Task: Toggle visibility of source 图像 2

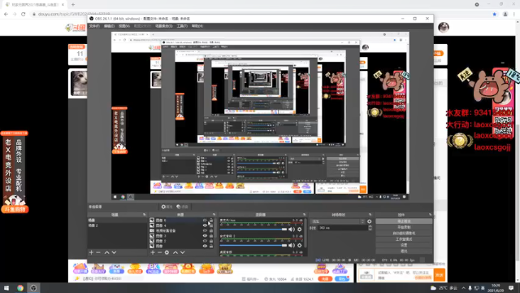Action: (205, 241)
